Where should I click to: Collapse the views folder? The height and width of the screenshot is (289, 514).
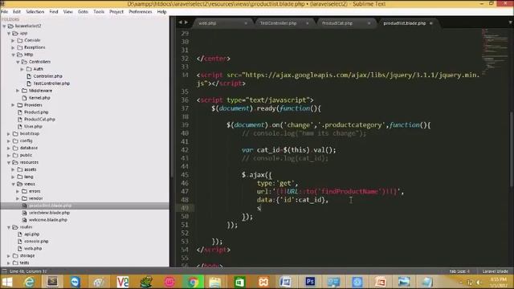click(14, 184)
